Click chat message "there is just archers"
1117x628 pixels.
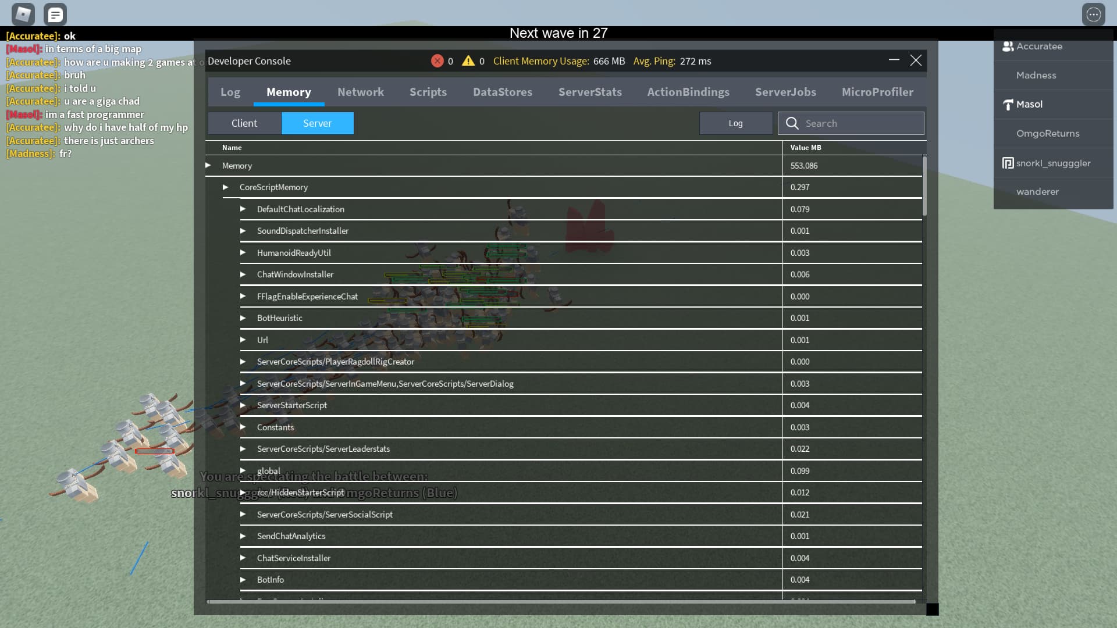tap(109, 141)
